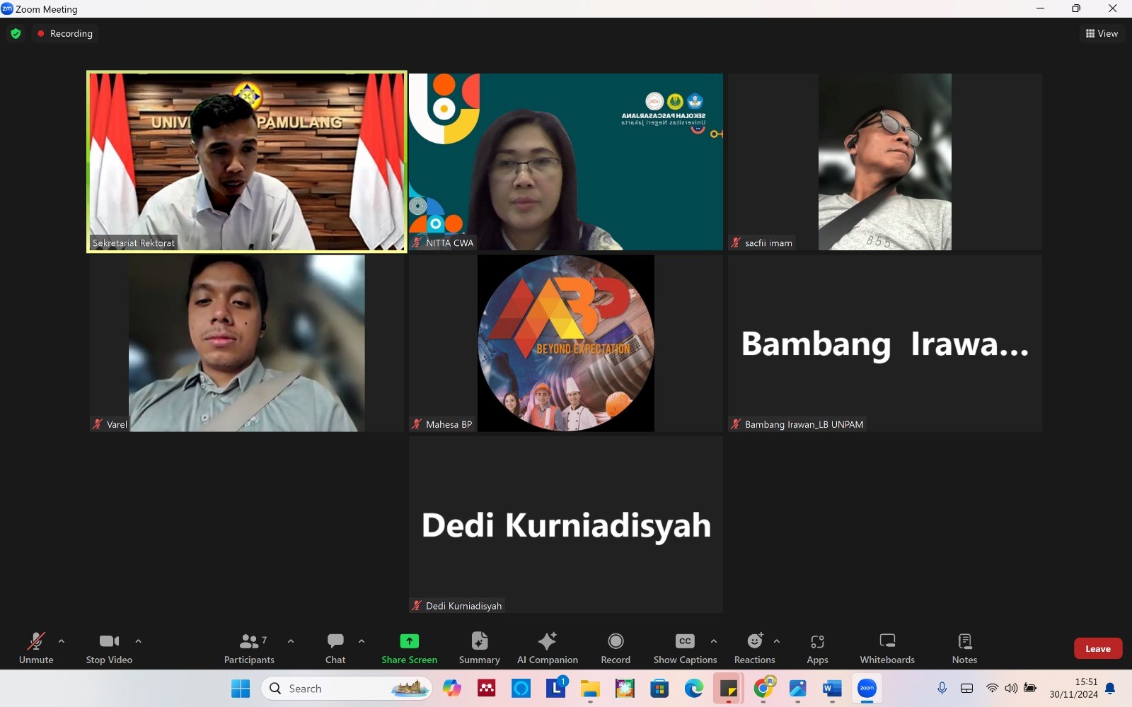1132x707 pixels.
Task: Toggle Show Captions
Action: 685,648
